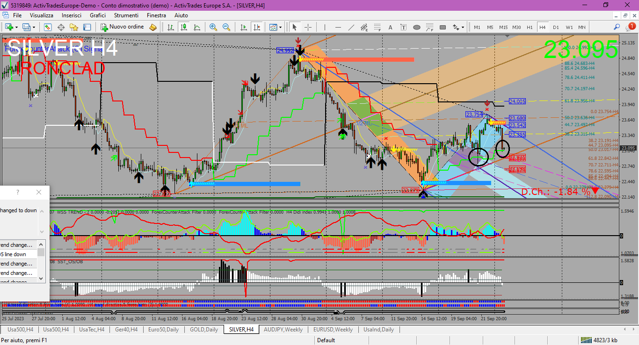Expand the arrows objects dropdown arrow
639x345 pixels.
[463, 27]
